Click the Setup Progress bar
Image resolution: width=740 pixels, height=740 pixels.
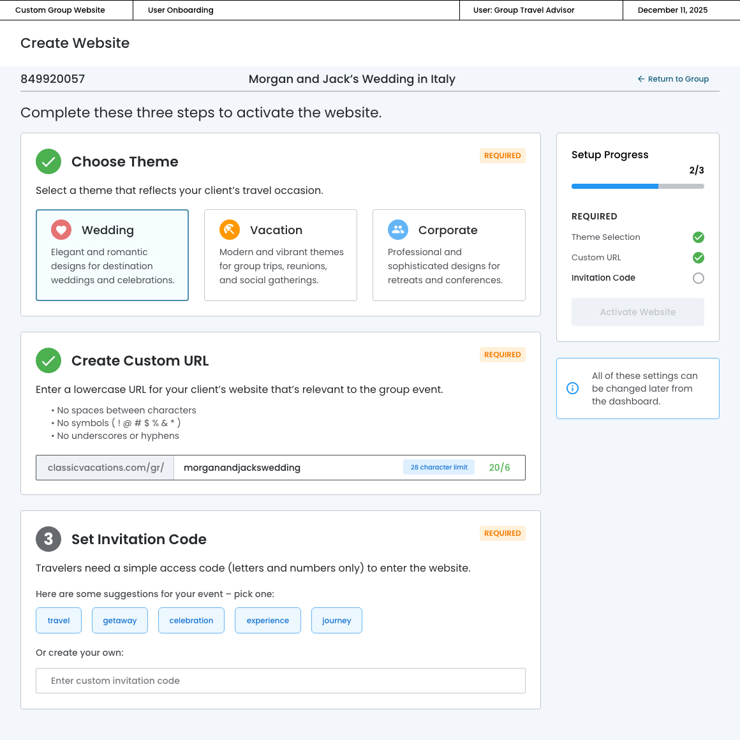click(x=638, y=186)
